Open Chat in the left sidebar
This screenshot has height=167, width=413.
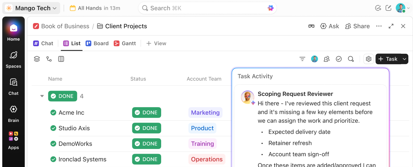(13, 87)
